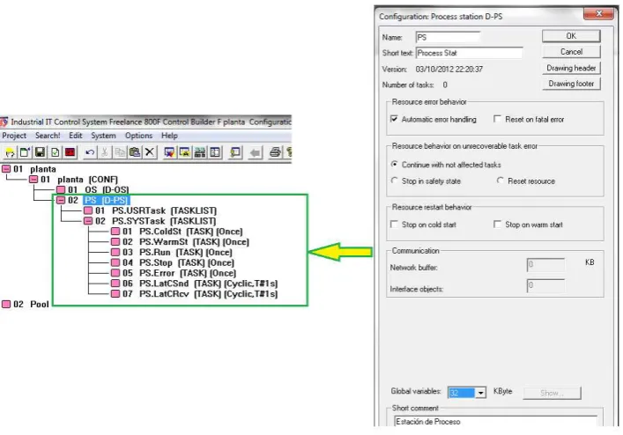Click the Short text input field
Image resolution: width=623 pixels, height=435 pixels.
(470, 53)
